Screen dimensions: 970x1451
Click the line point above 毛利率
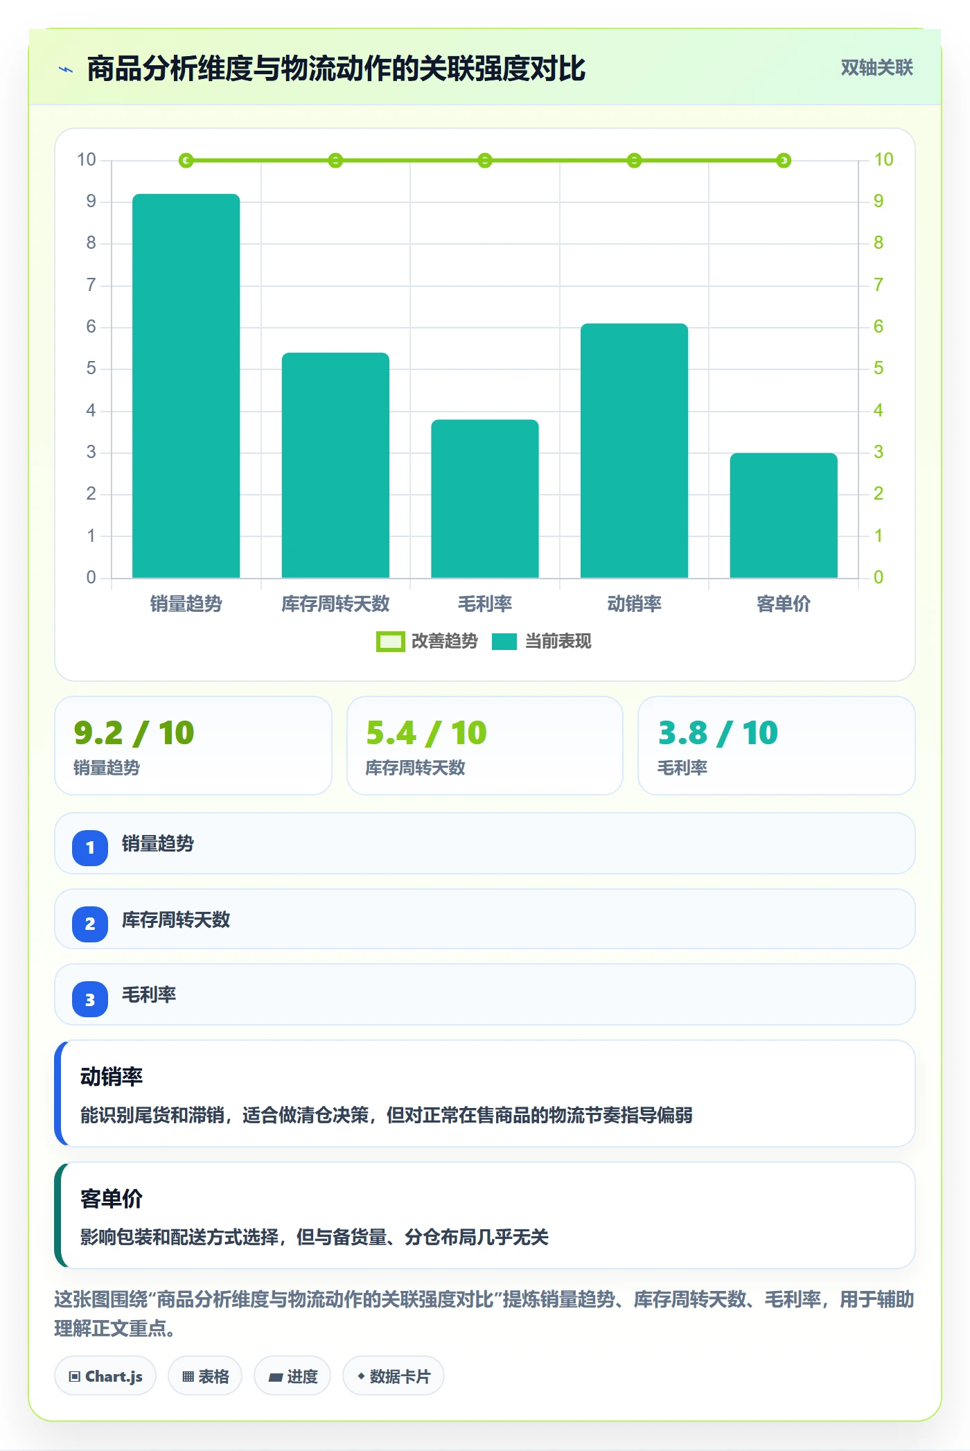[x=485, y=161]
